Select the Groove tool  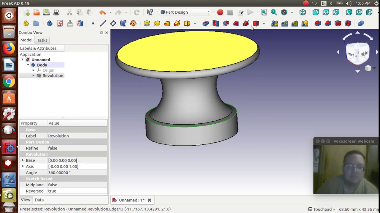pos(226,23)
